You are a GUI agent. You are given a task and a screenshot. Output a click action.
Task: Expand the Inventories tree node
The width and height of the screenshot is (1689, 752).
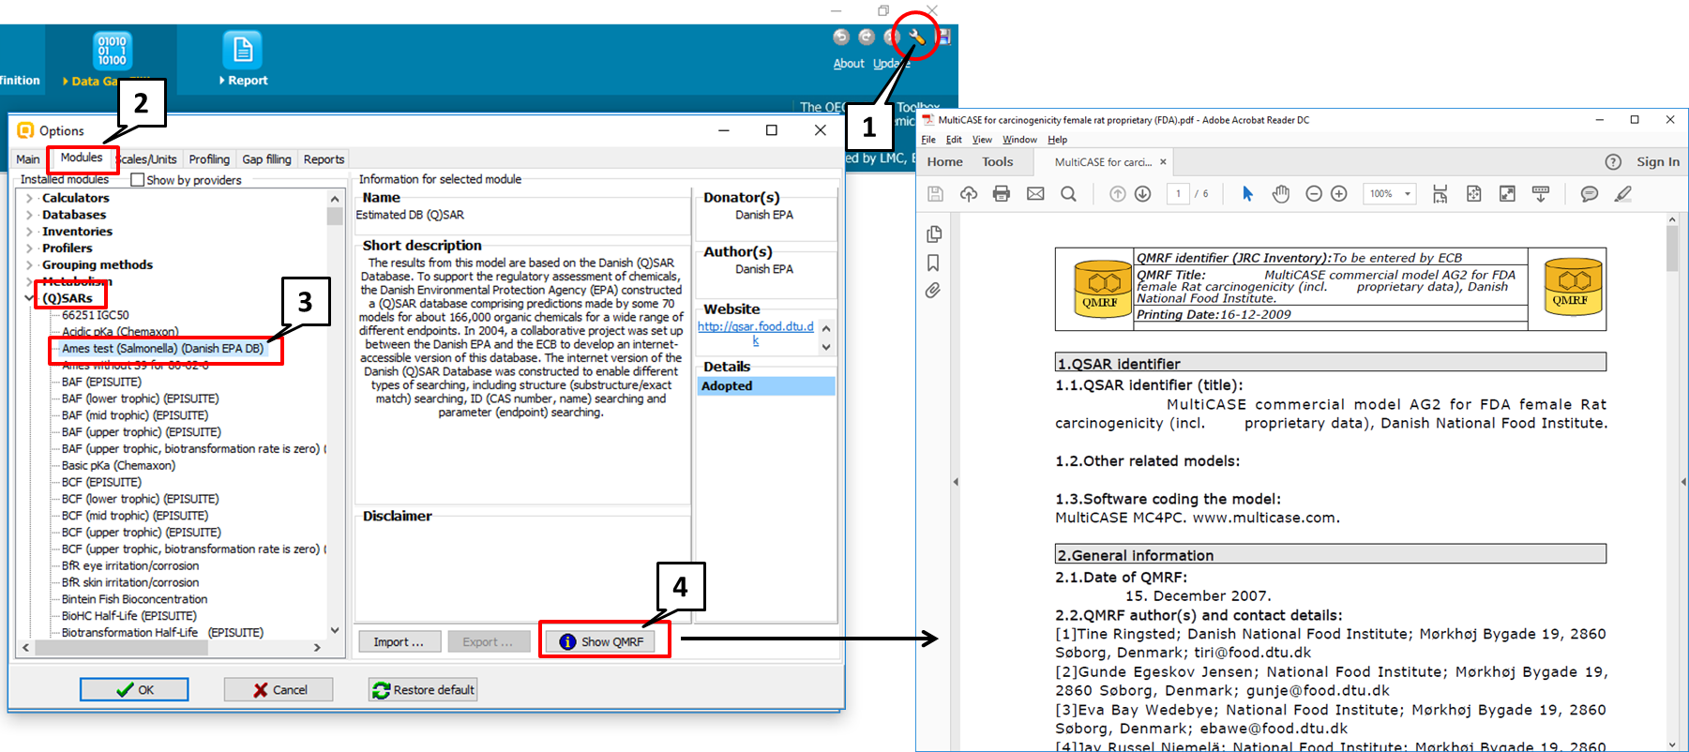pyautogui.click(x=29, y=232)
